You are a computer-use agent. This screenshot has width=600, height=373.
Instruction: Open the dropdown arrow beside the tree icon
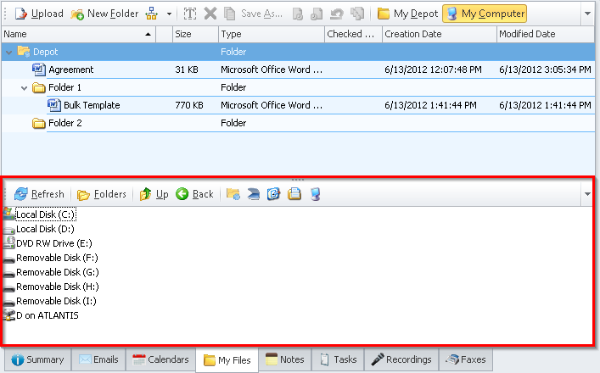tap(169, 14)
